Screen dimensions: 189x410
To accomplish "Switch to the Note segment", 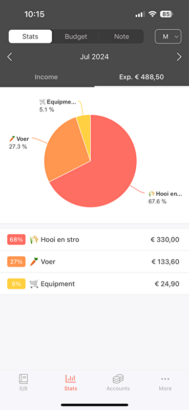I will [x=121, y=36].
